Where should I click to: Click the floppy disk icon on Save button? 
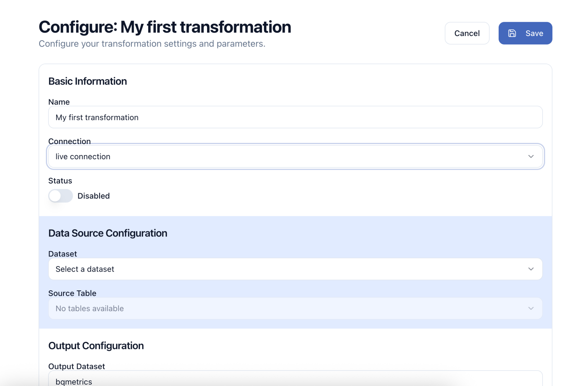click(x=512, y=33)
